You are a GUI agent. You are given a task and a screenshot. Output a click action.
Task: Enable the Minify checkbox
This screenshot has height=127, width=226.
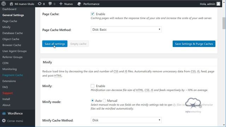click(x=93, y=86)
